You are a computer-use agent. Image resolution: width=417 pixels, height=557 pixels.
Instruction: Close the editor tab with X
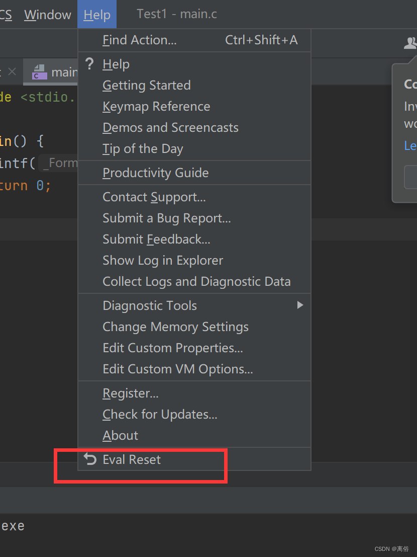[x=12, y=72]
